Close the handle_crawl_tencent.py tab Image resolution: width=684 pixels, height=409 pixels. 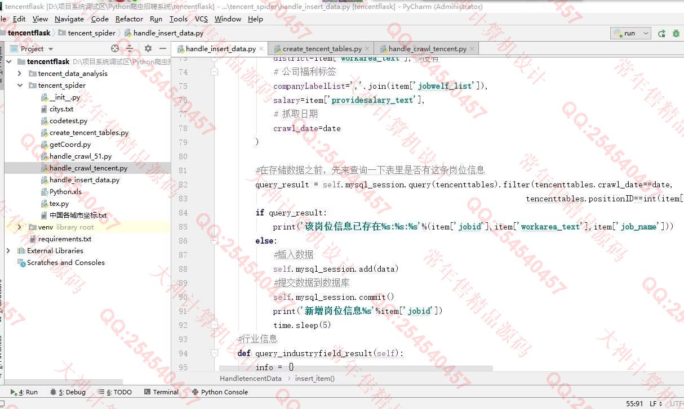click(x=472, y=49)
